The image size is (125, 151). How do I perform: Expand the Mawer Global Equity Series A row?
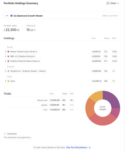click(6, 52)
